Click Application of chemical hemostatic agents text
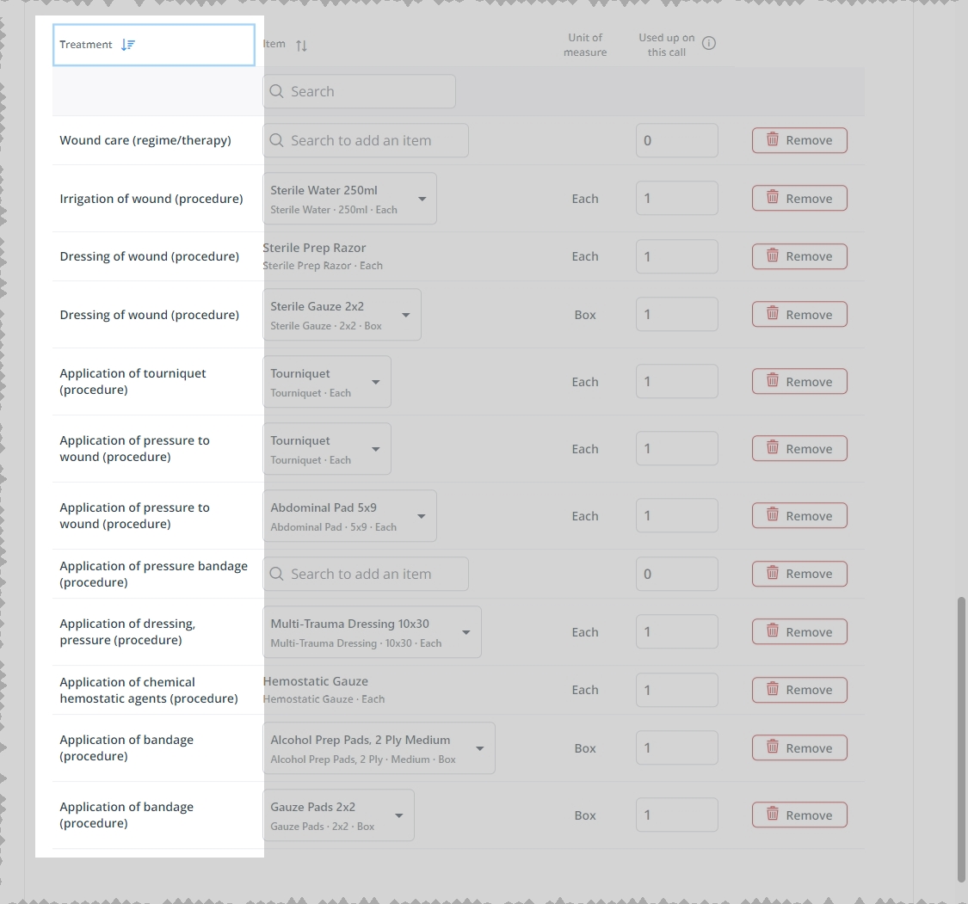Image resolution: width=968 pixels, height=904 pixels. pos(149,691)
